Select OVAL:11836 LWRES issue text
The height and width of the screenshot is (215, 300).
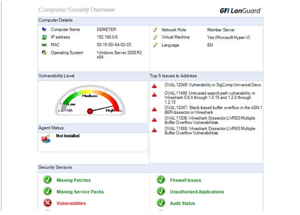click(x=210, y=120)
